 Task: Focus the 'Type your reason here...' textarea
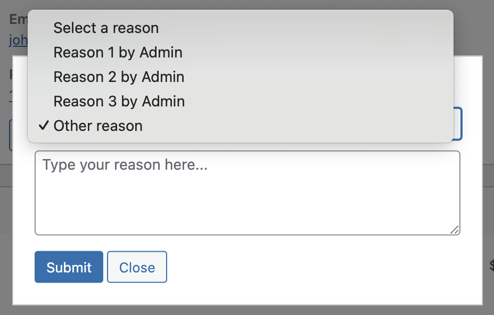[x=248, y=193]
